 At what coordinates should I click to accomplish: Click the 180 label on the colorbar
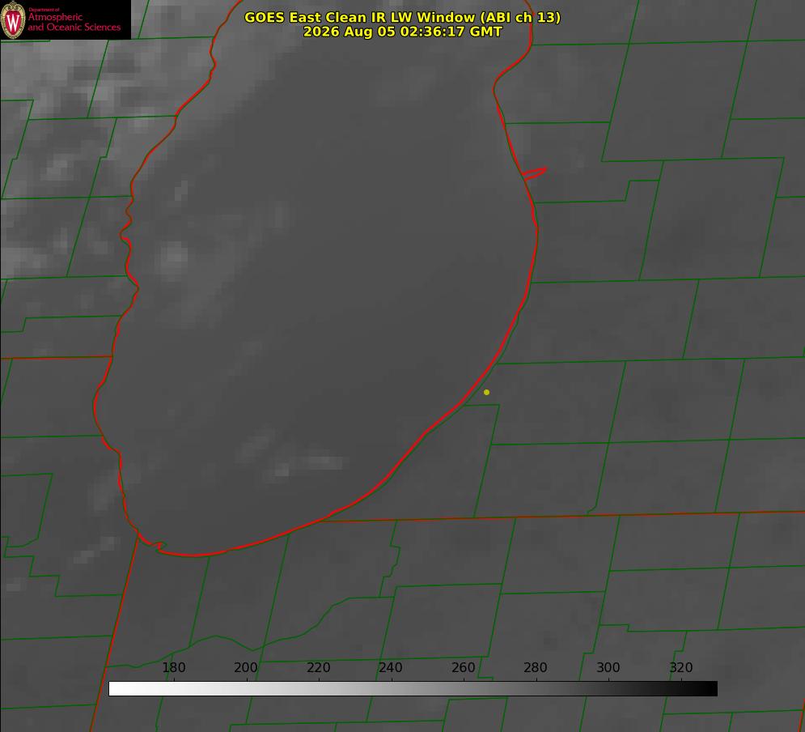click(x=173, y=667)
